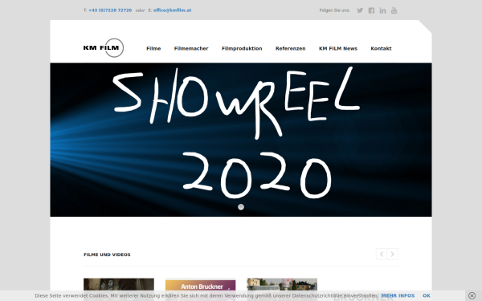The width and height of the screenshot is (482, 301).
Task: Click the KM FILM logo
Action: tap(104, 47)
